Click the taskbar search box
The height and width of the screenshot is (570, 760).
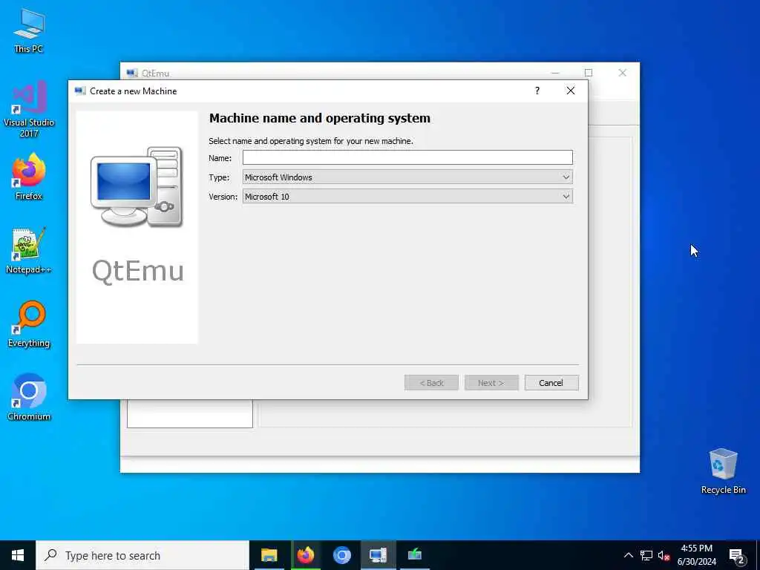(142, 555)
